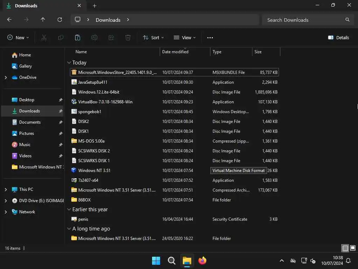Select the 86BOX folder

tap(174, 200)
